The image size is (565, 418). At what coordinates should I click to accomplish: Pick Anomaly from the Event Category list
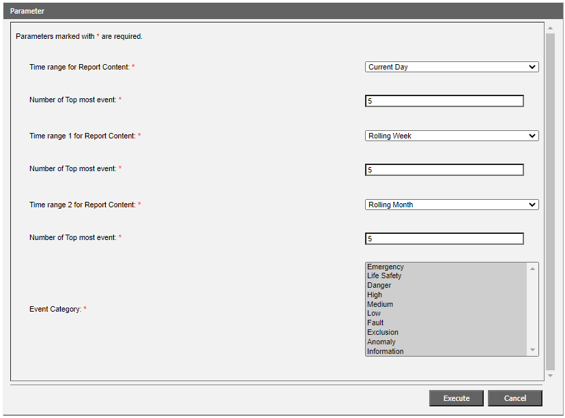pyautogui.click(x=381, y=342)
